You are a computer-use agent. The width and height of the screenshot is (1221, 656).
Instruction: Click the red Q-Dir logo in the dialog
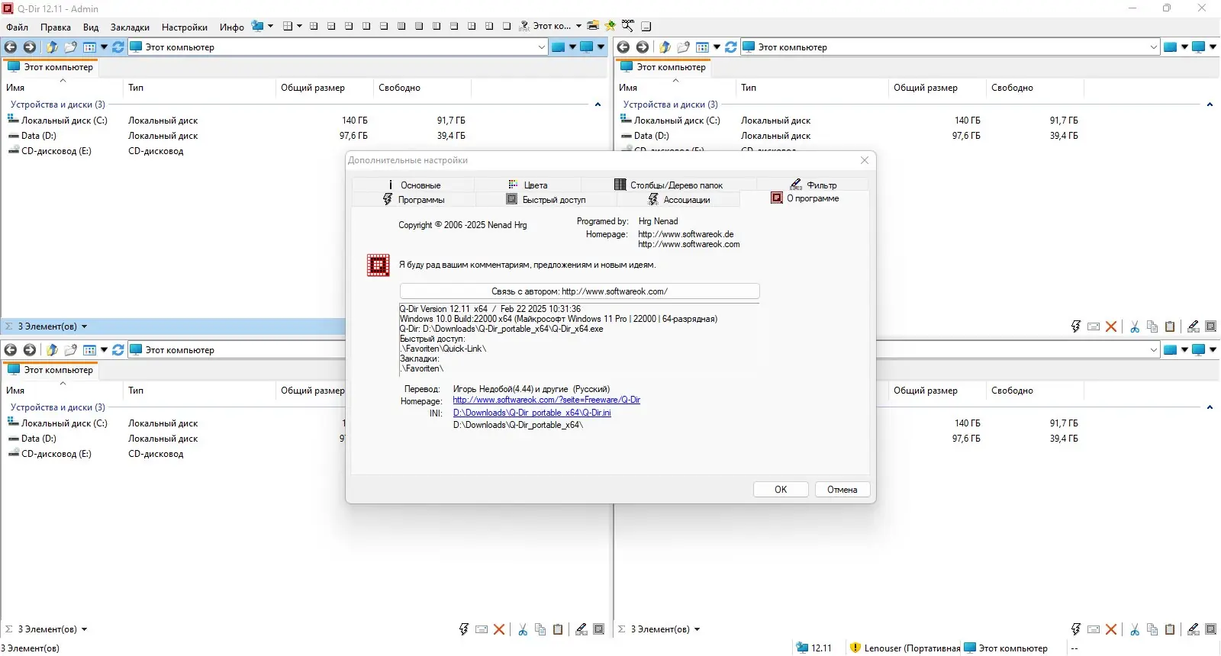(x=379, y=265)
